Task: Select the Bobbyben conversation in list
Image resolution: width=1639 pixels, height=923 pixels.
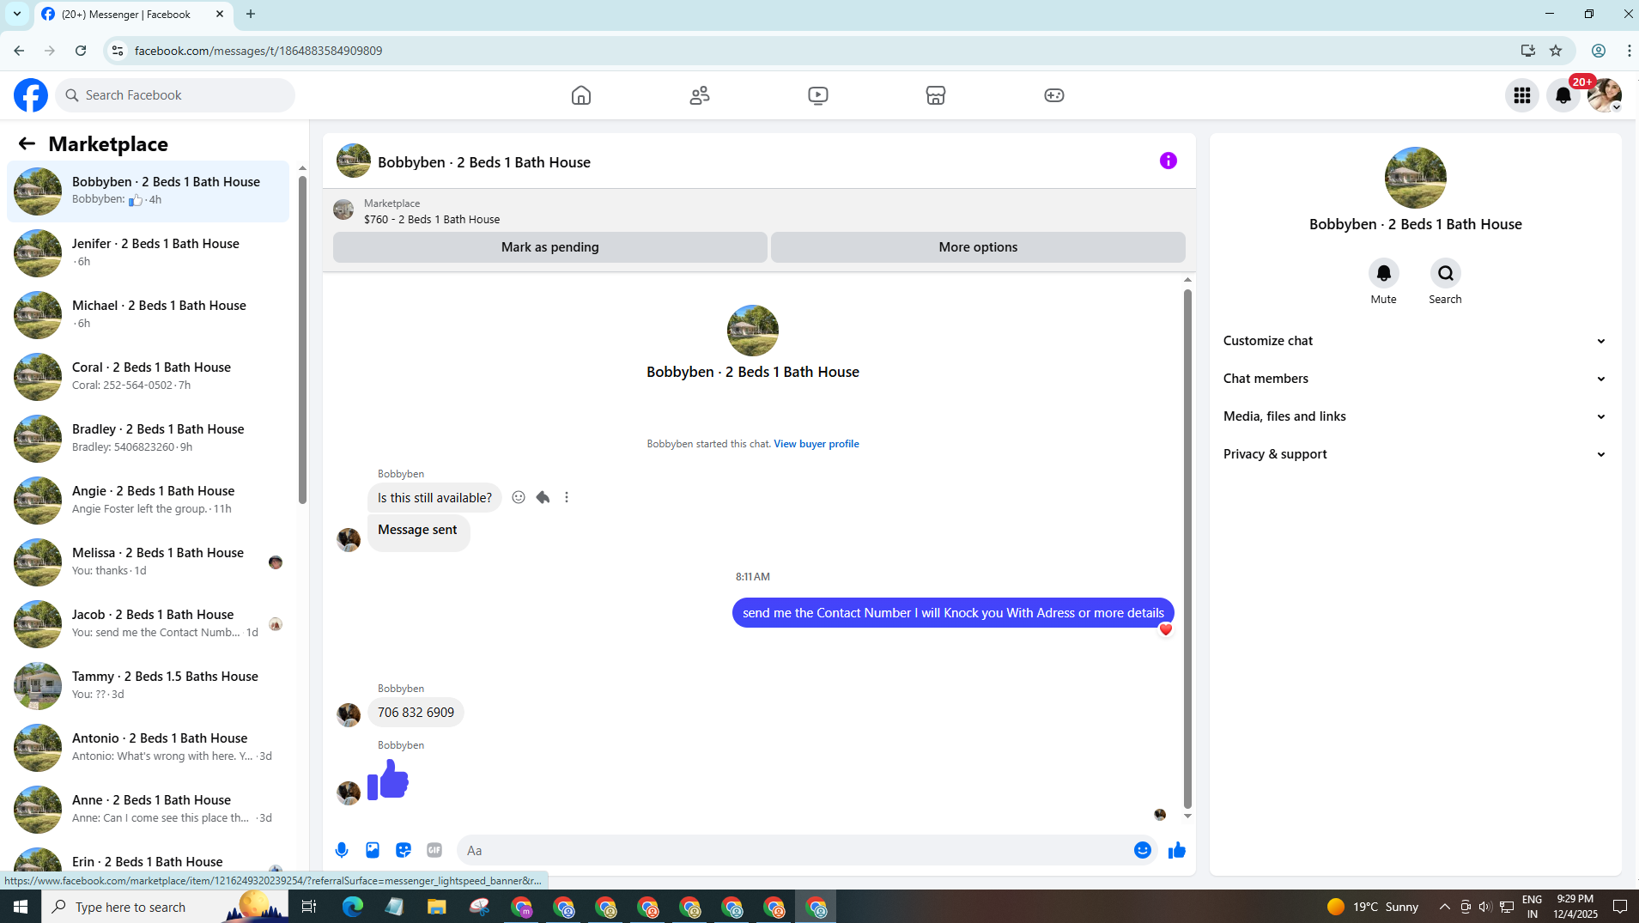Action: click(149, 191)
